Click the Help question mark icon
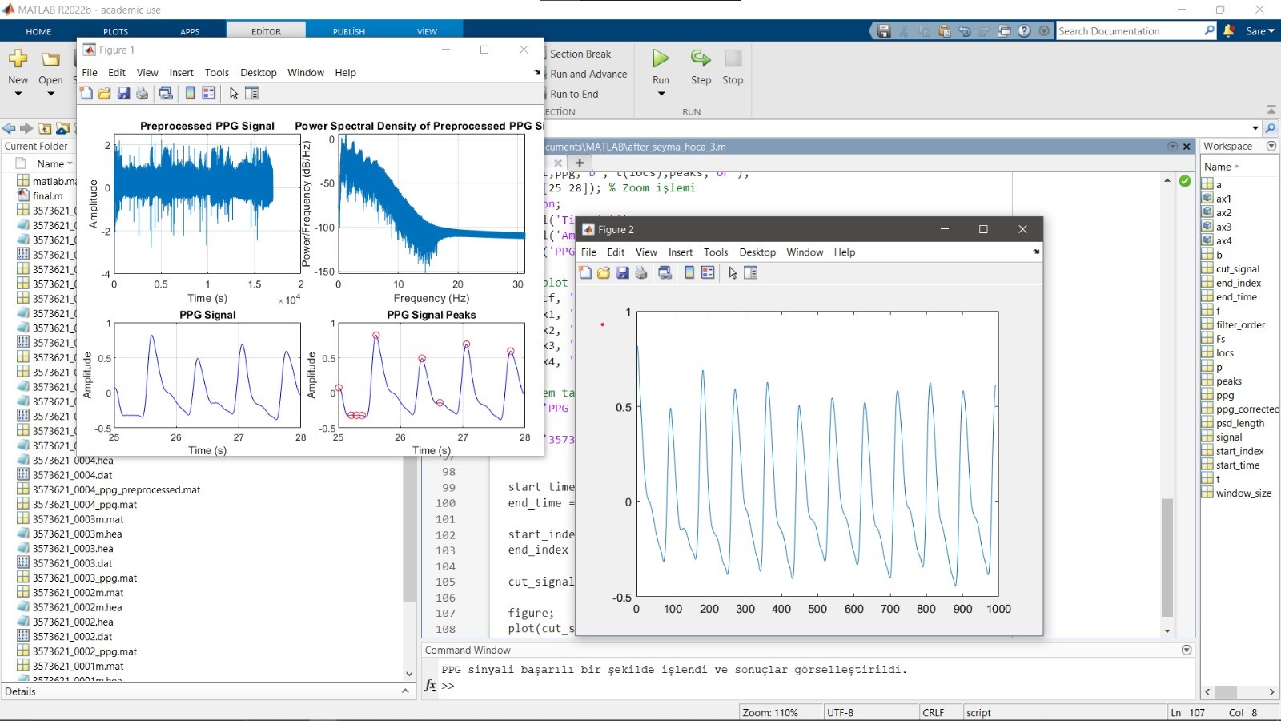 click(x=1025, y=31)
